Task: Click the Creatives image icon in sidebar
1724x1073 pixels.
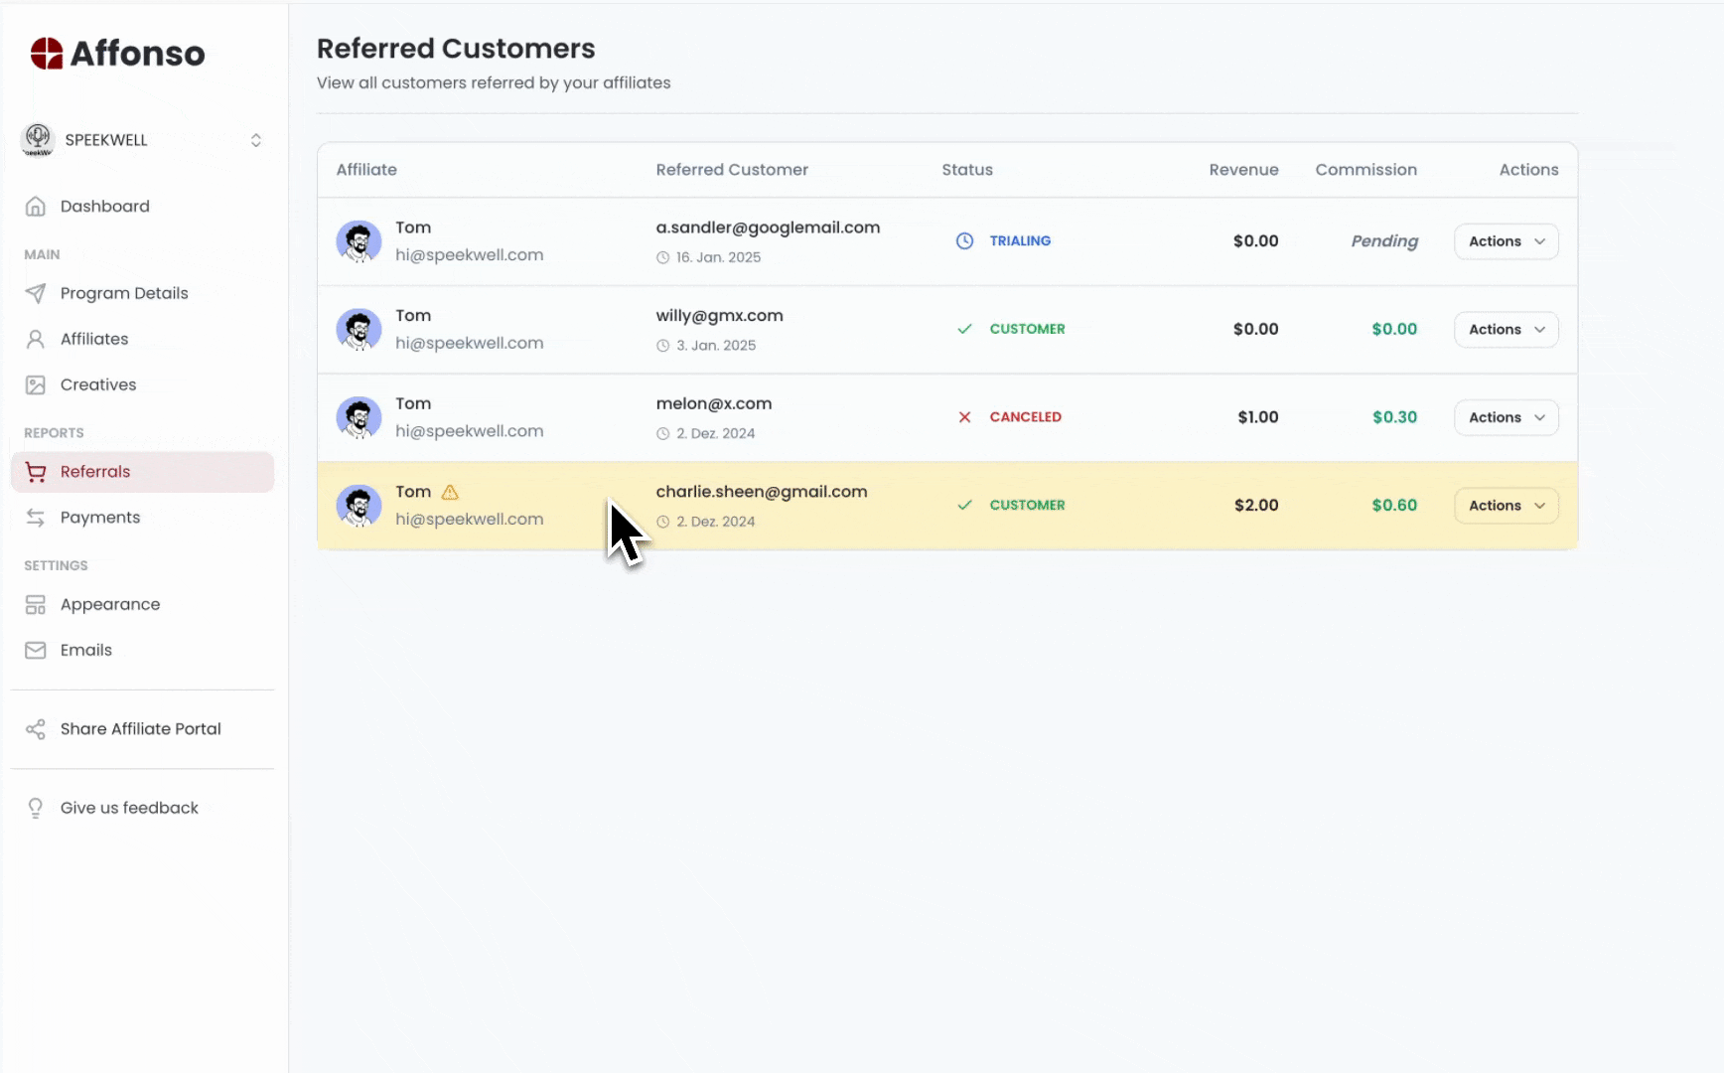Action: 36,384
